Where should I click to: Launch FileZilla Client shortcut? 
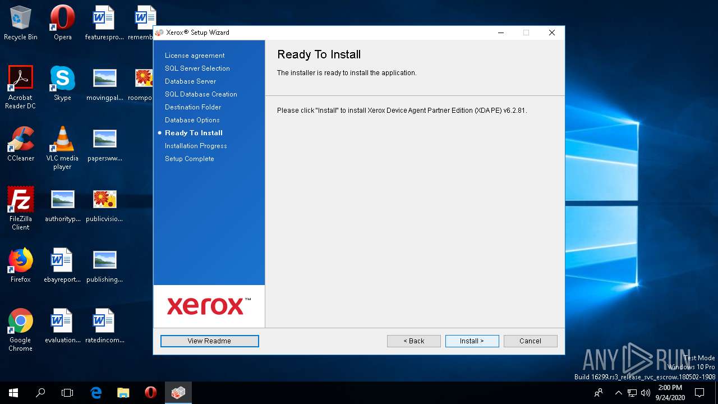(21, 209)
